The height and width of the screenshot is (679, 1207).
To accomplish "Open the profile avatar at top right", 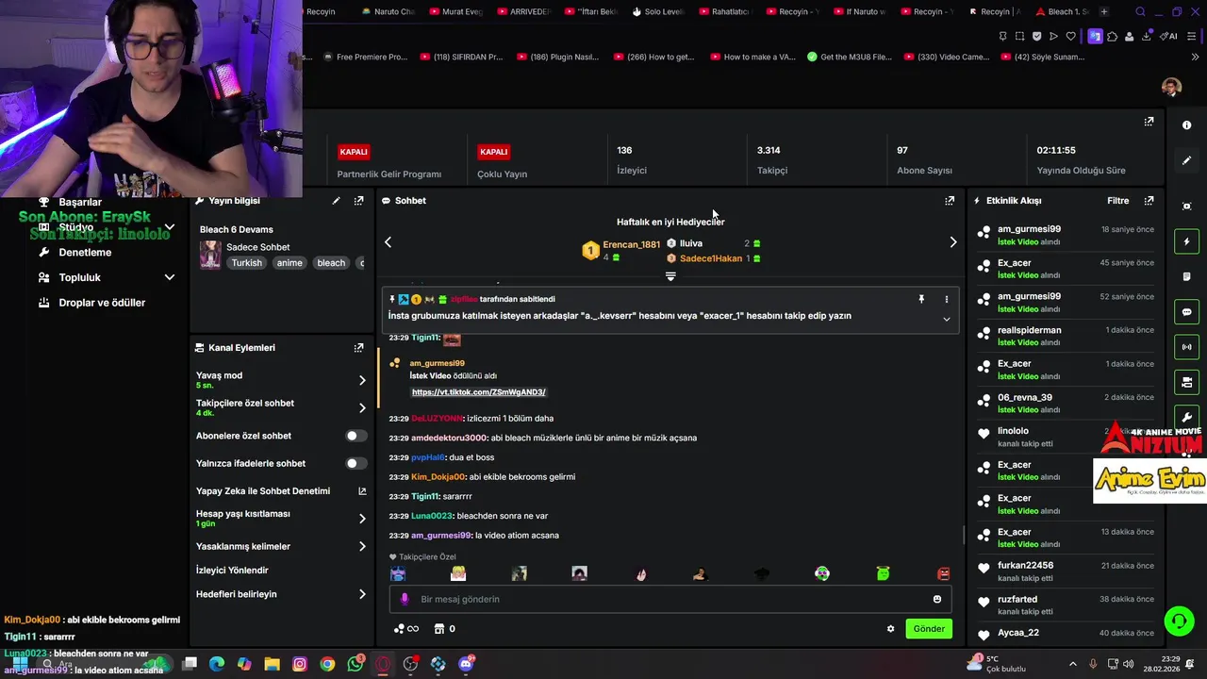I will (x=1172, y=88).
